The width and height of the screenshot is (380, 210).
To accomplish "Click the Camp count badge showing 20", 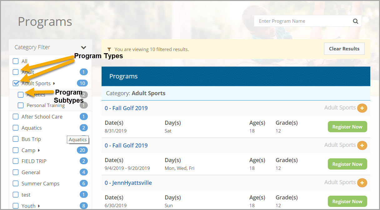I will coord(82,150).
